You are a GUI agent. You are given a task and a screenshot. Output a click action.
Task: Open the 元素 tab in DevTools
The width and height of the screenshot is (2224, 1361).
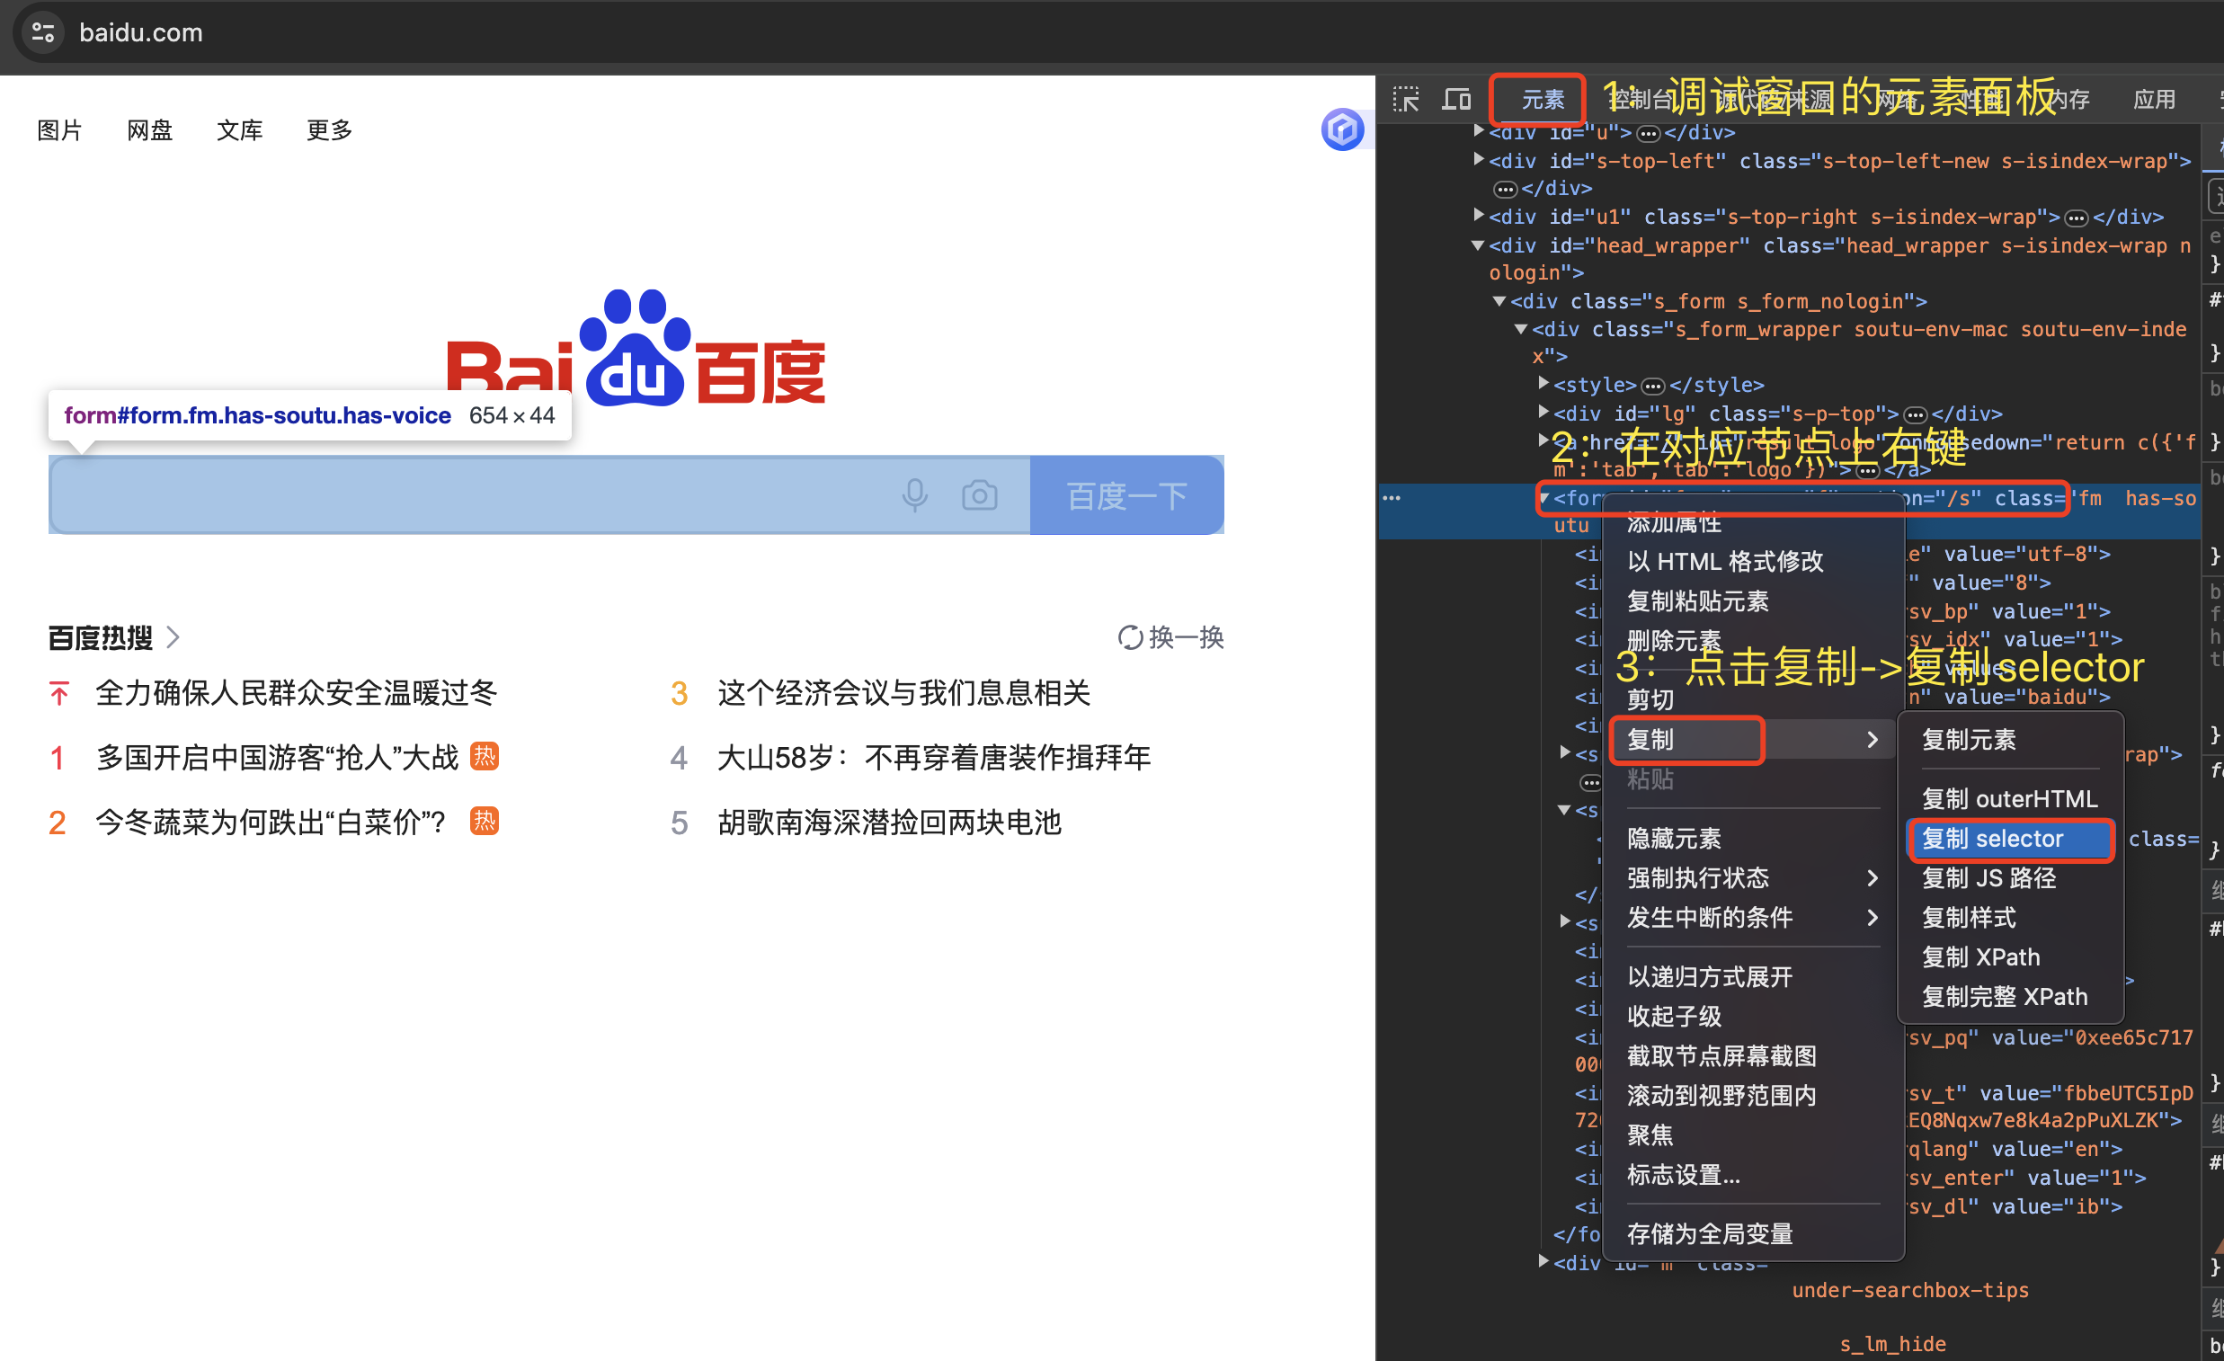(1543, 99)
